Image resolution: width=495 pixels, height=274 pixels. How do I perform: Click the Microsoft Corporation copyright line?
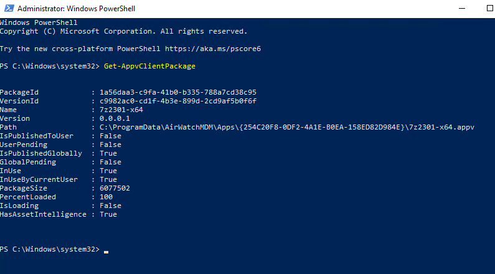pos(123,31)
